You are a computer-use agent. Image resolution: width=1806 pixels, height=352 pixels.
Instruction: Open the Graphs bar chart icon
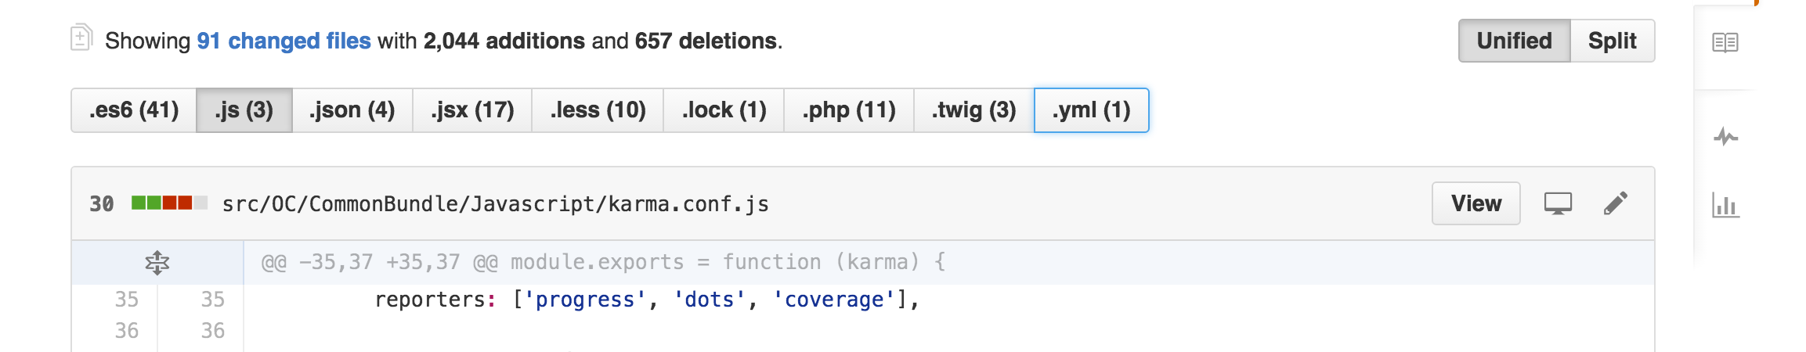(1725, 206)
